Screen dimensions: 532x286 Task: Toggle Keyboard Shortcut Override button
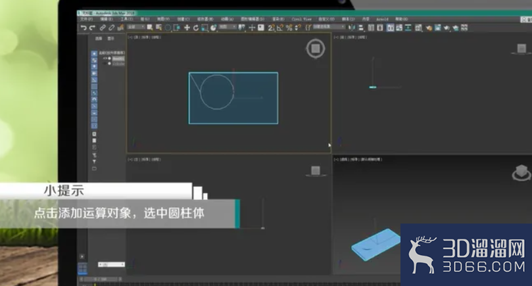tap(260, 28)
